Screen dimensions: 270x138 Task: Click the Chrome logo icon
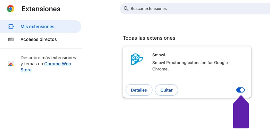pos(11,9)
